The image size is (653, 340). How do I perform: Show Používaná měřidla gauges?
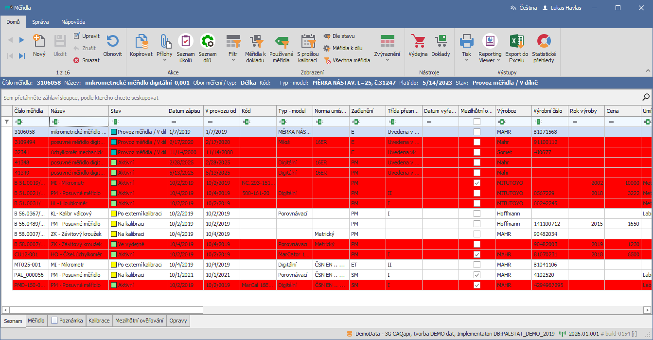pyautogui.click(x=281, y=48)
